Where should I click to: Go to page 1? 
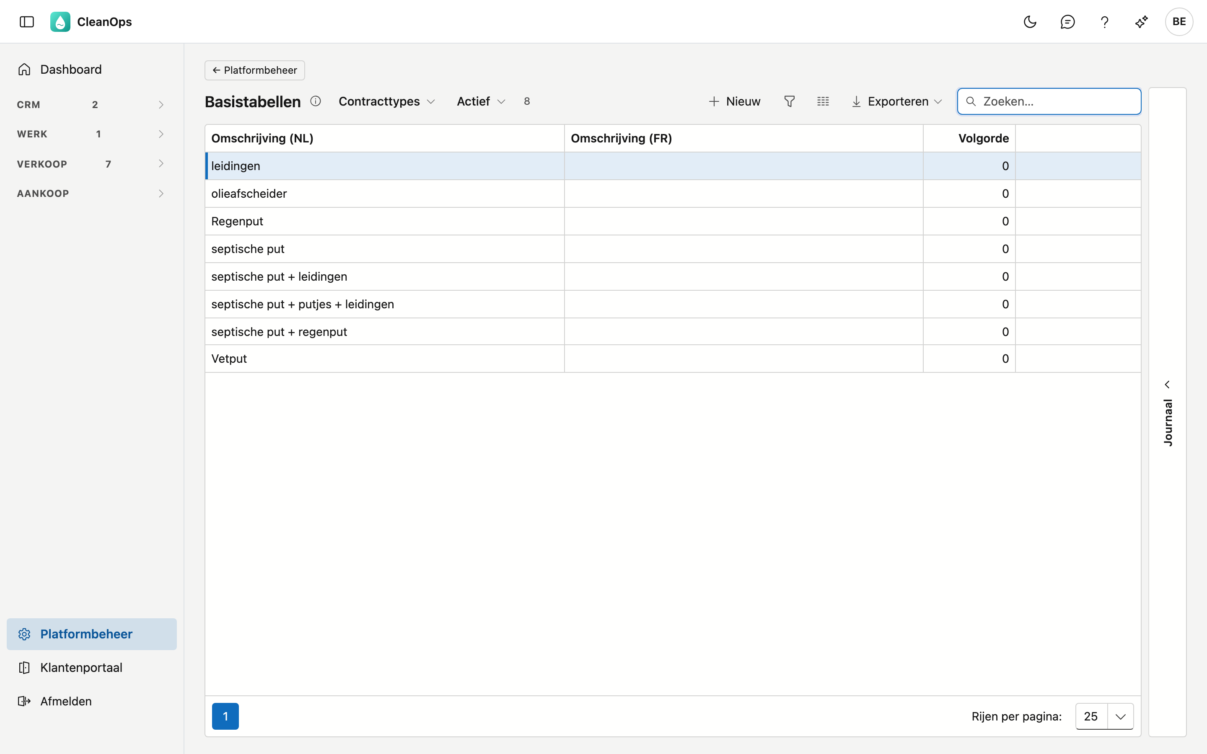click(225, 717)
